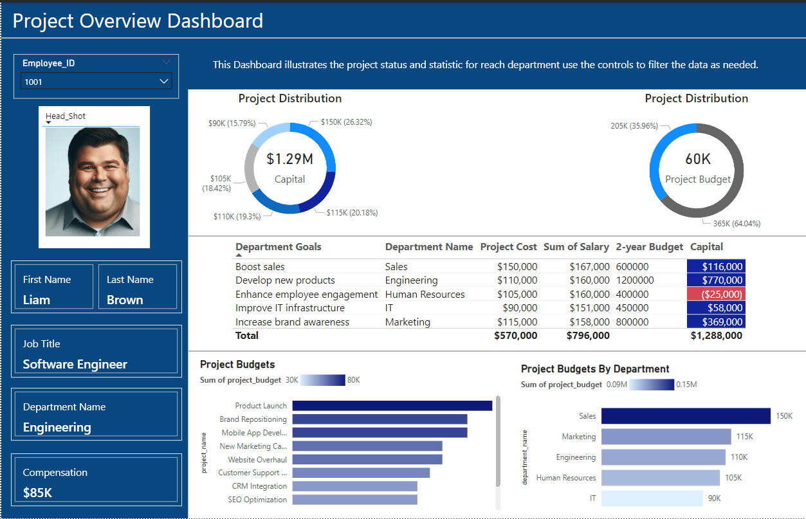The height and width of the screenshot is (519, 806).
Task: Select the Human Resources 105K department bar
Action: pyautogui.click(x=661, y=478)
